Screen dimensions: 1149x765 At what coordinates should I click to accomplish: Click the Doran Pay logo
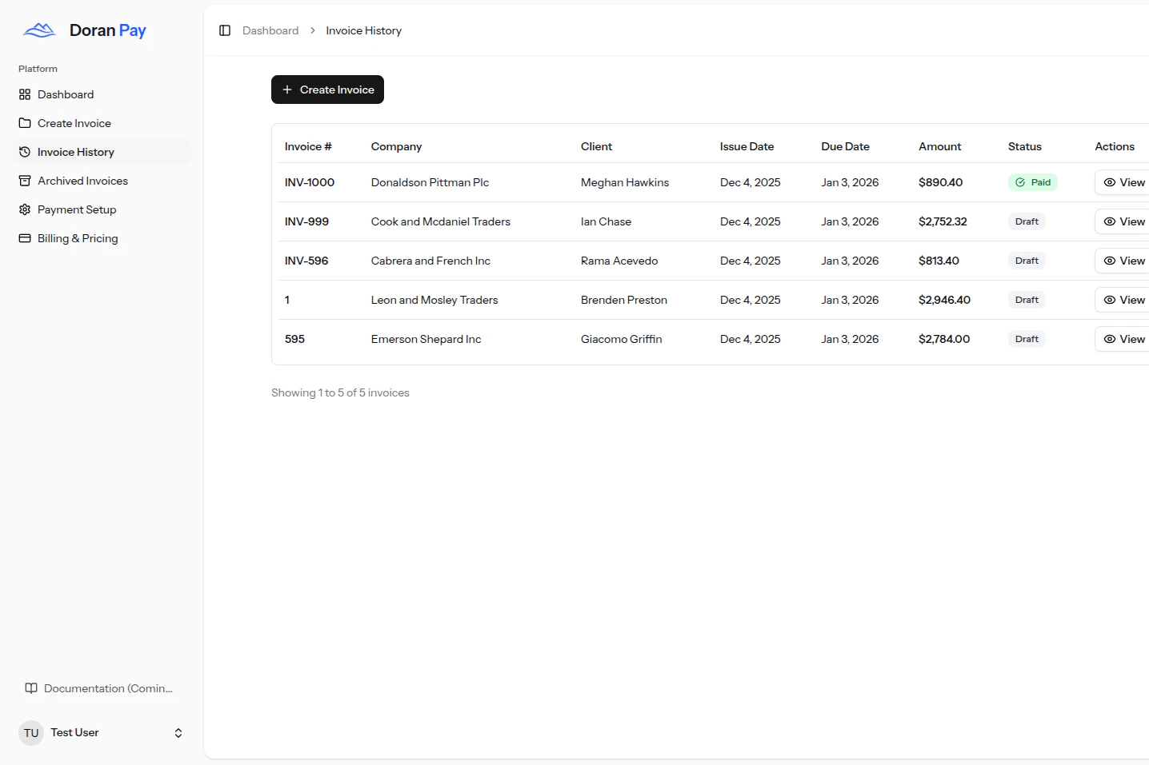tap(83, 30)
